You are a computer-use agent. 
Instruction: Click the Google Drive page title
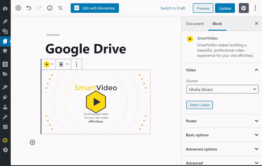[x=86, y=49]
